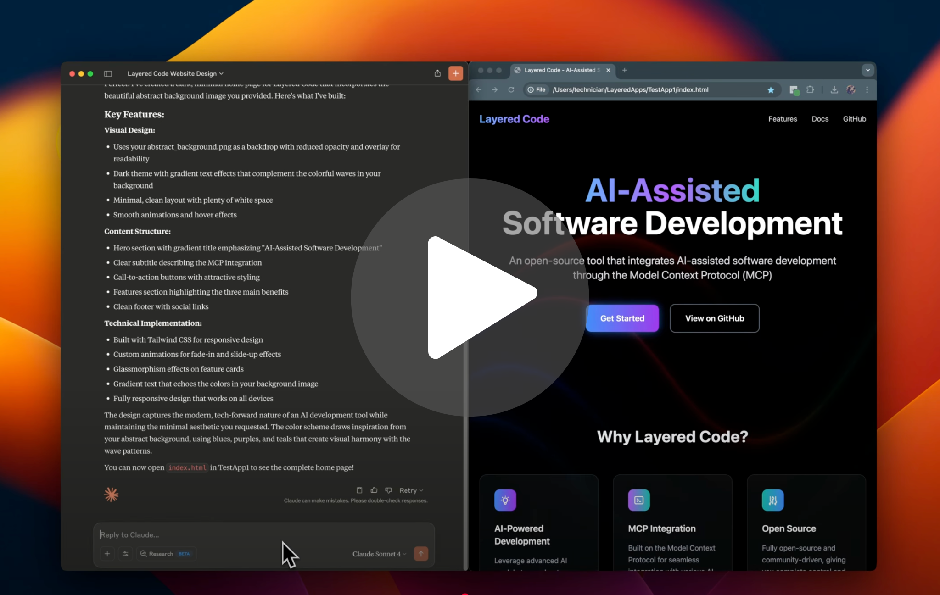940x595 pixels.
Task: Select the Layered Code browser tab
Action: click(x=561, y=70)
